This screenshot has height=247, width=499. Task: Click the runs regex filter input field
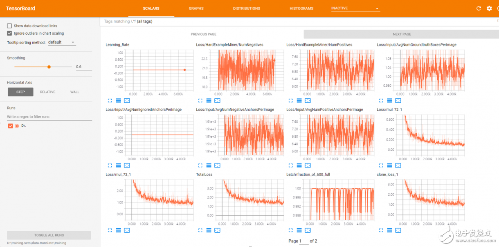tap(45, 116)
